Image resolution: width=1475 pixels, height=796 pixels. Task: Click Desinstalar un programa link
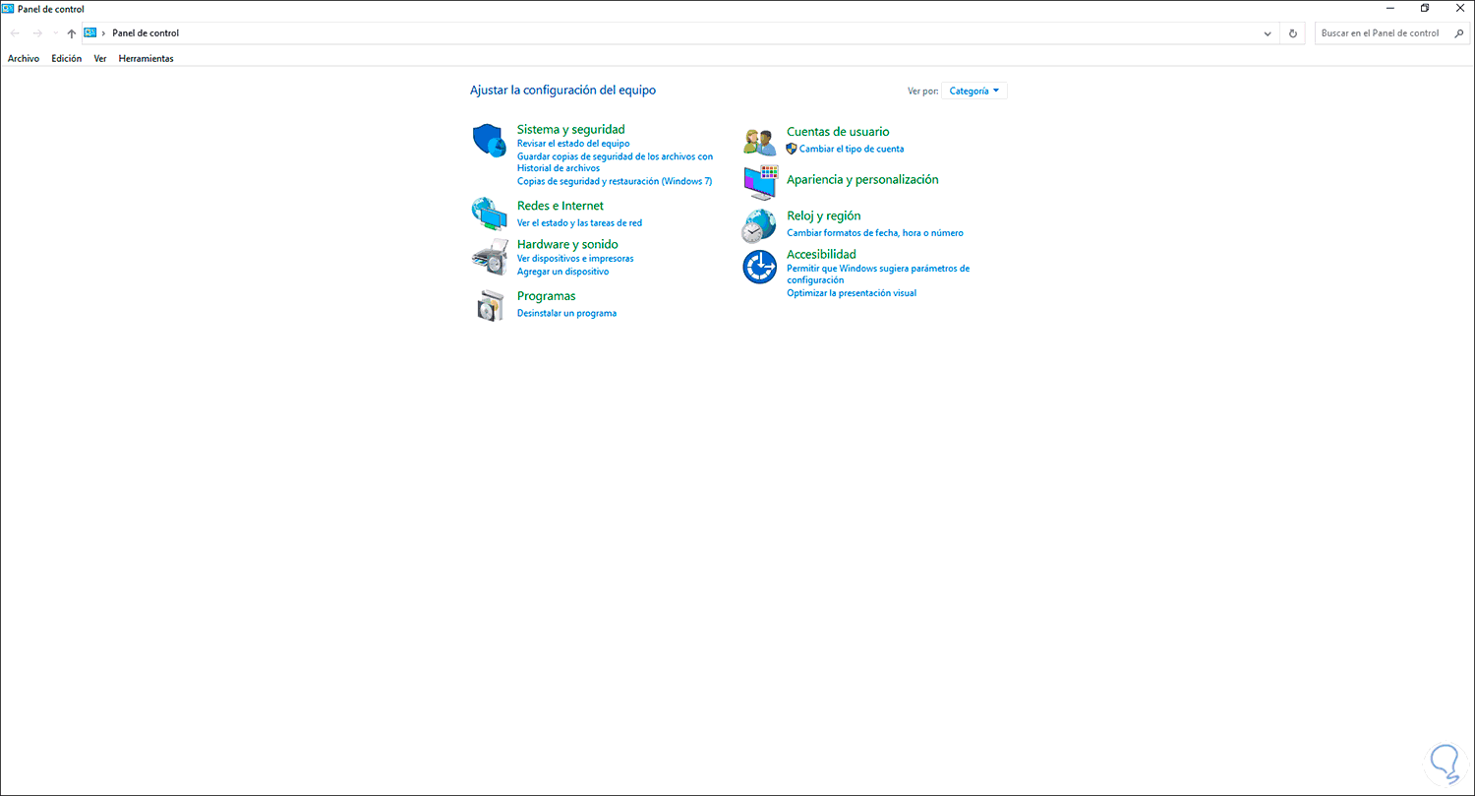[566, 314]
